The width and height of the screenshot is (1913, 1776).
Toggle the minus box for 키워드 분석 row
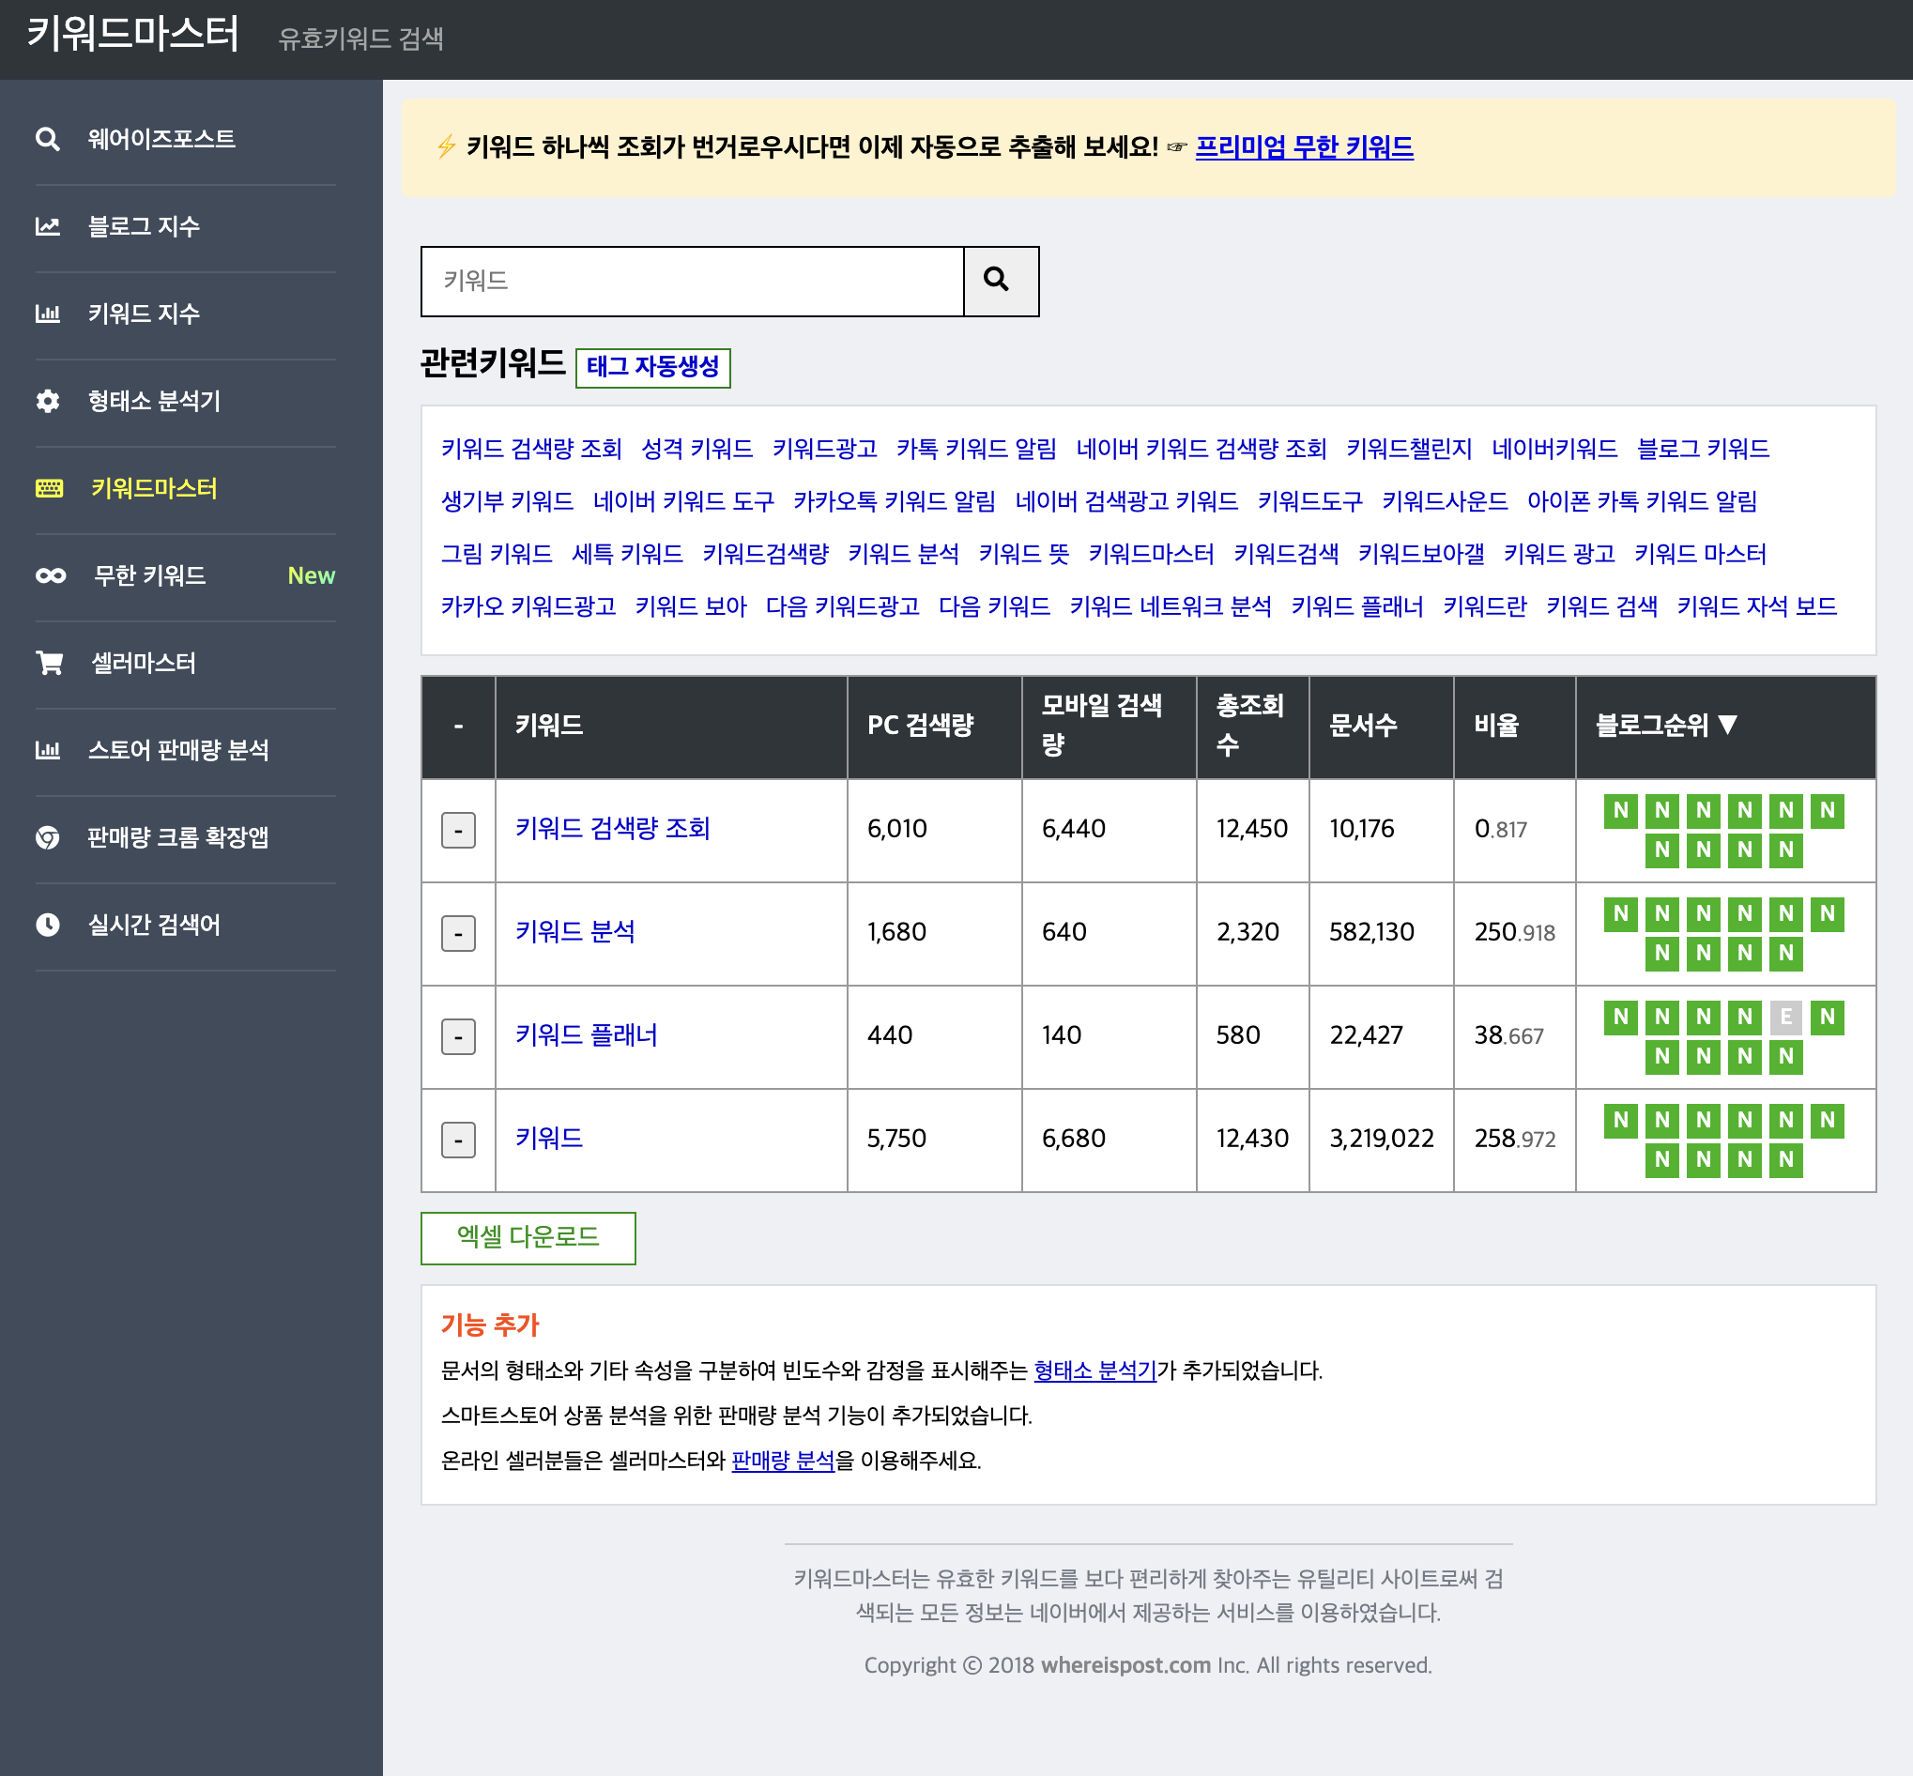click(x=458, y=933)
